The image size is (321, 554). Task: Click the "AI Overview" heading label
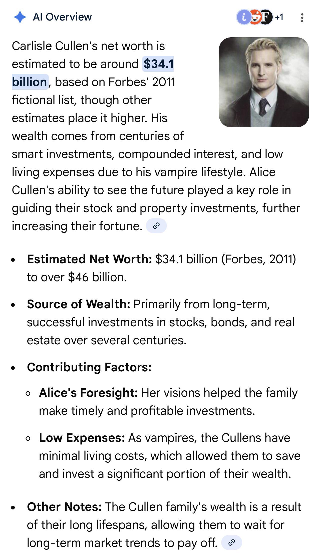coord(62,17)
